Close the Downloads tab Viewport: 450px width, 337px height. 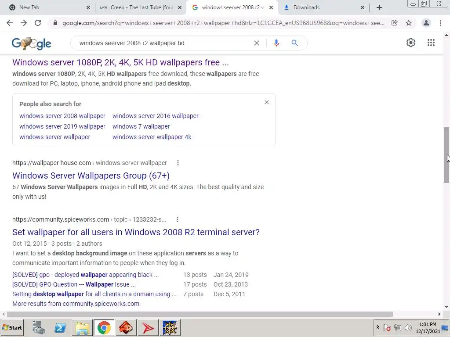tap(363, 7)
